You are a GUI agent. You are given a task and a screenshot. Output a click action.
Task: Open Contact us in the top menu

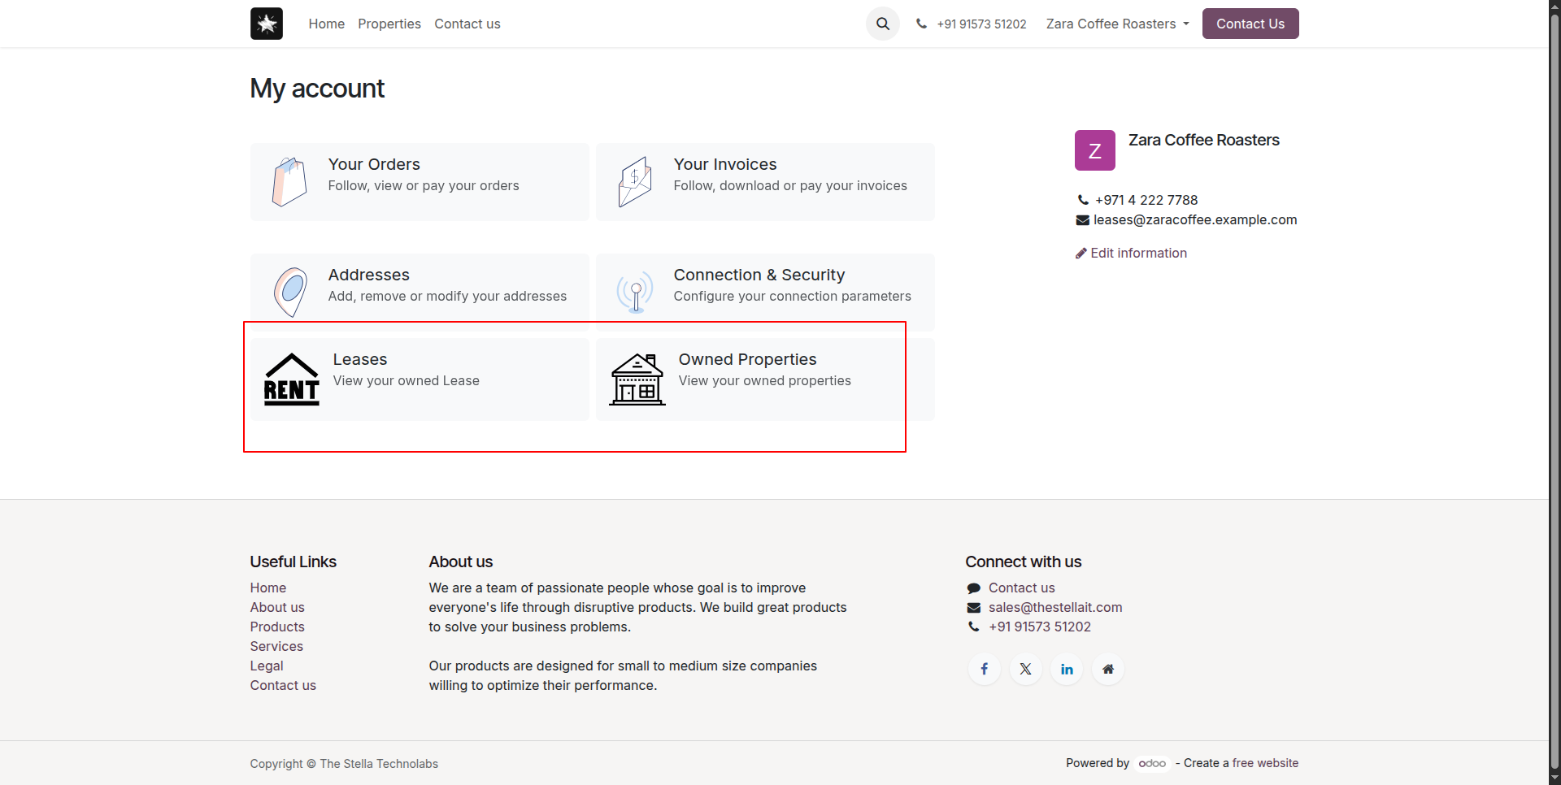click(x=467, y=24)
